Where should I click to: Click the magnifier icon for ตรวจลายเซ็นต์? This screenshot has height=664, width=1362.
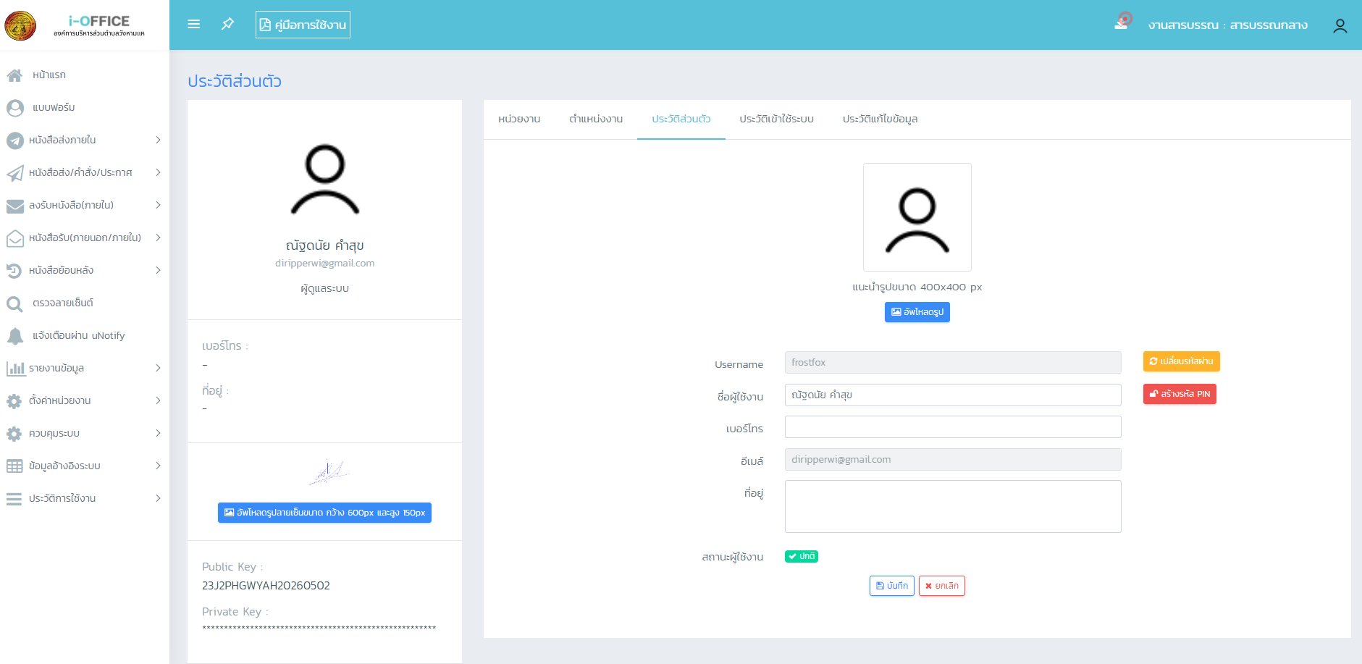click(14, 303)
